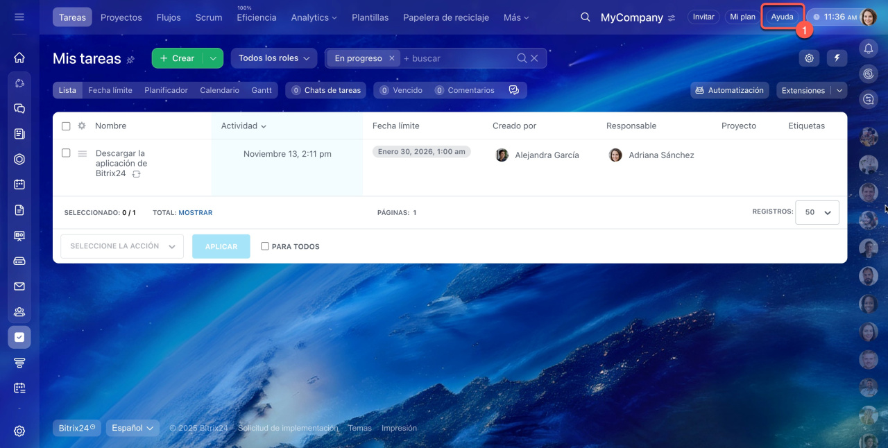The image size is (888, 448).
Task: Click the MOSTRAR total link
Action: point(195,213)
